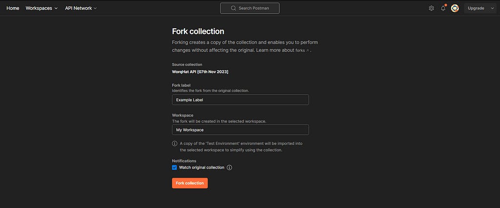
Task: Go to Home in top navigation
Action: click(x=13, y=8)
